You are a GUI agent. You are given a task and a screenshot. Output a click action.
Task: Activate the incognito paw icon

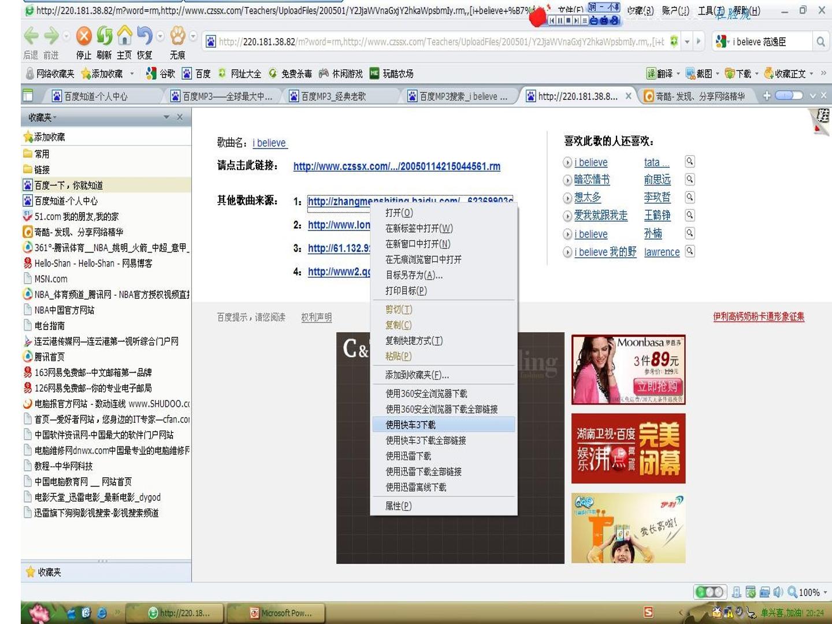click(178, 36)
